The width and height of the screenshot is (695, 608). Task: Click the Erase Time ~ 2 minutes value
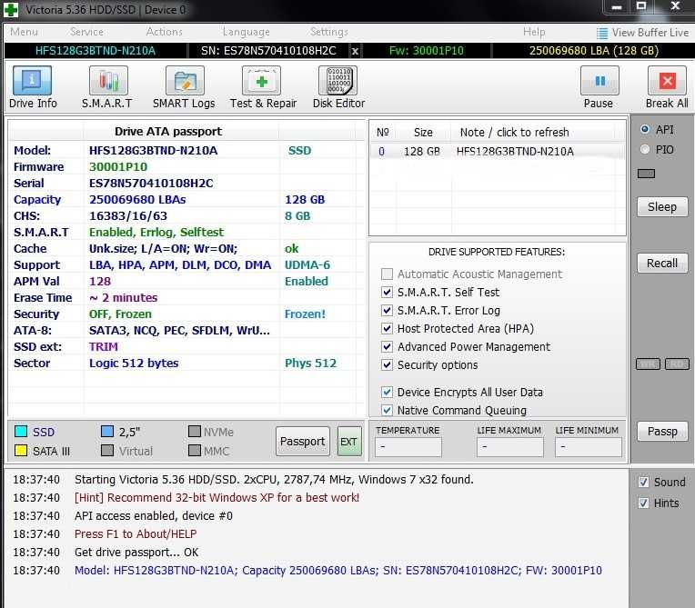tap(123, 297)
